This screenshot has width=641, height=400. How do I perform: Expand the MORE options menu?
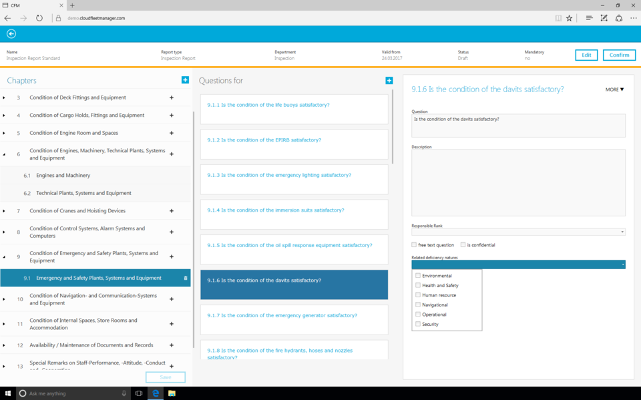[614, 89]
